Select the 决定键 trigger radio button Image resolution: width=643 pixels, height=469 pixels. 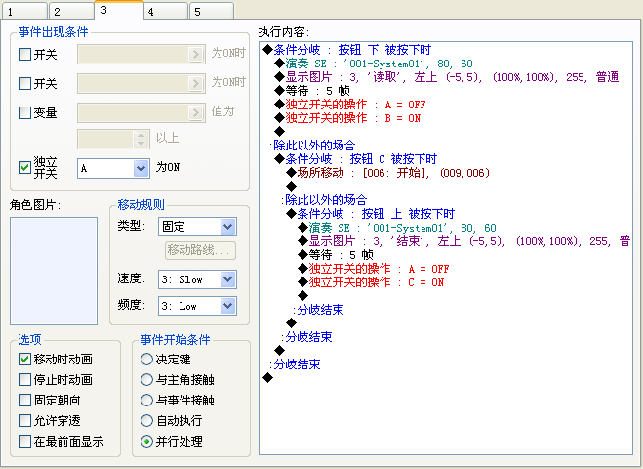click(x=146, y=360)
